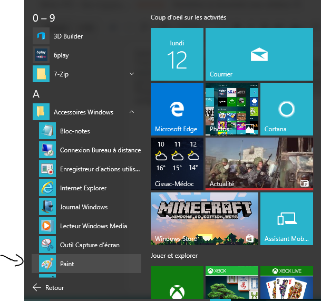Image resolution: width=321 pixels, height=301 pixels.
Task: Select the Lecteur Windows Media text
Action: (x=93, y=226)
